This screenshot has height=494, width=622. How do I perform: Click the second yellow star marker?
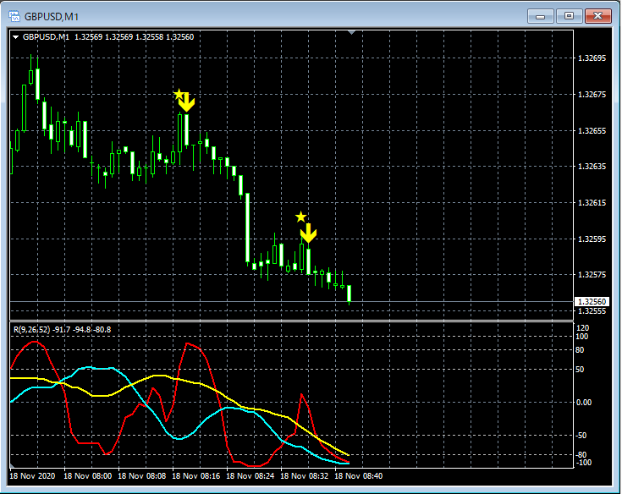pyautogui.click(x=300, y=217)
